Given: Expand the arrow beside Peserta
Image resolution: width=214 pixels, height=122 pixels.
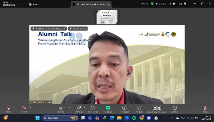Looking at the screenshot, I should click(70, 108).
